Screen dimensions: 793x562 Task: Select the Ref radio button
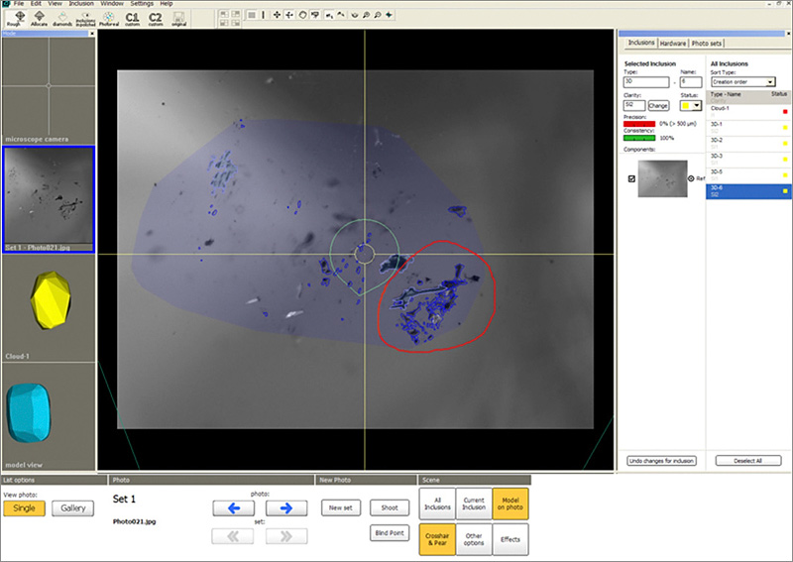[x=691, y=178]
